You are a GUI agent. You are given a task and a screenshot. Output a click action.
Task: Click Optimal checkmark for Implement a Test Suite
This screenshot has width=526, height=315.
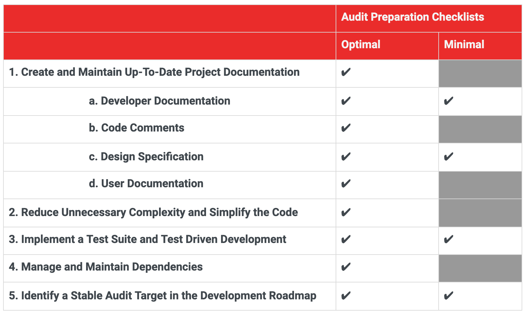[x=346, y=240]
